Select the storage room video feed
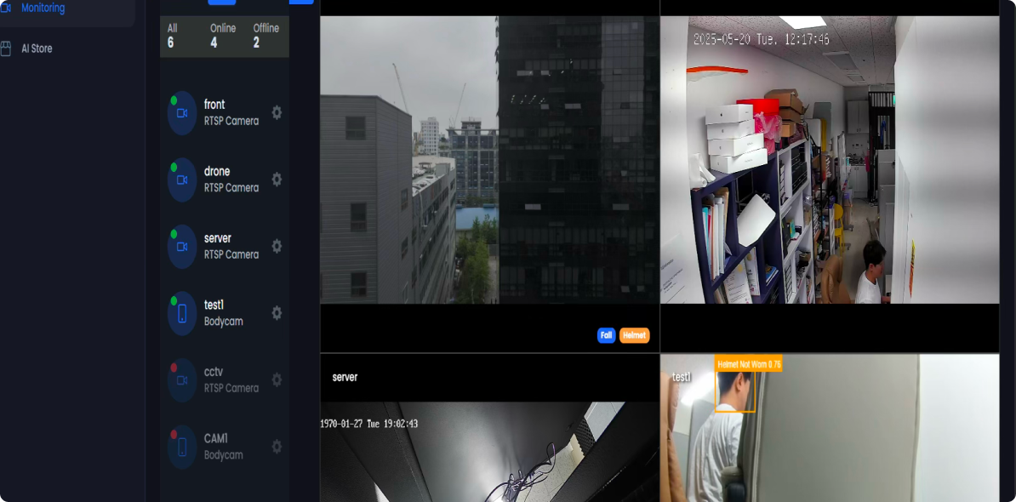 830,159
